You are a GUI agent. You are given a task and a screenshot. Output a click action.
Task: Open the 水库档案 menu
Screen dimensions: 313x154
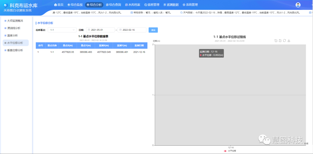coord(132,5)
